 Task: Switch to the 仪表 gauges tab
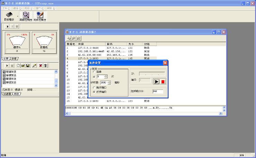6,58
